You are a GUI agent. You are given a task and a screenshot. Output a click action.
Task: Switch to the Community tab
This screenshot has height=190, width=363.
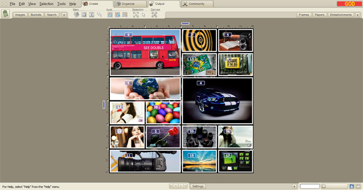click(x=197, y=4)
